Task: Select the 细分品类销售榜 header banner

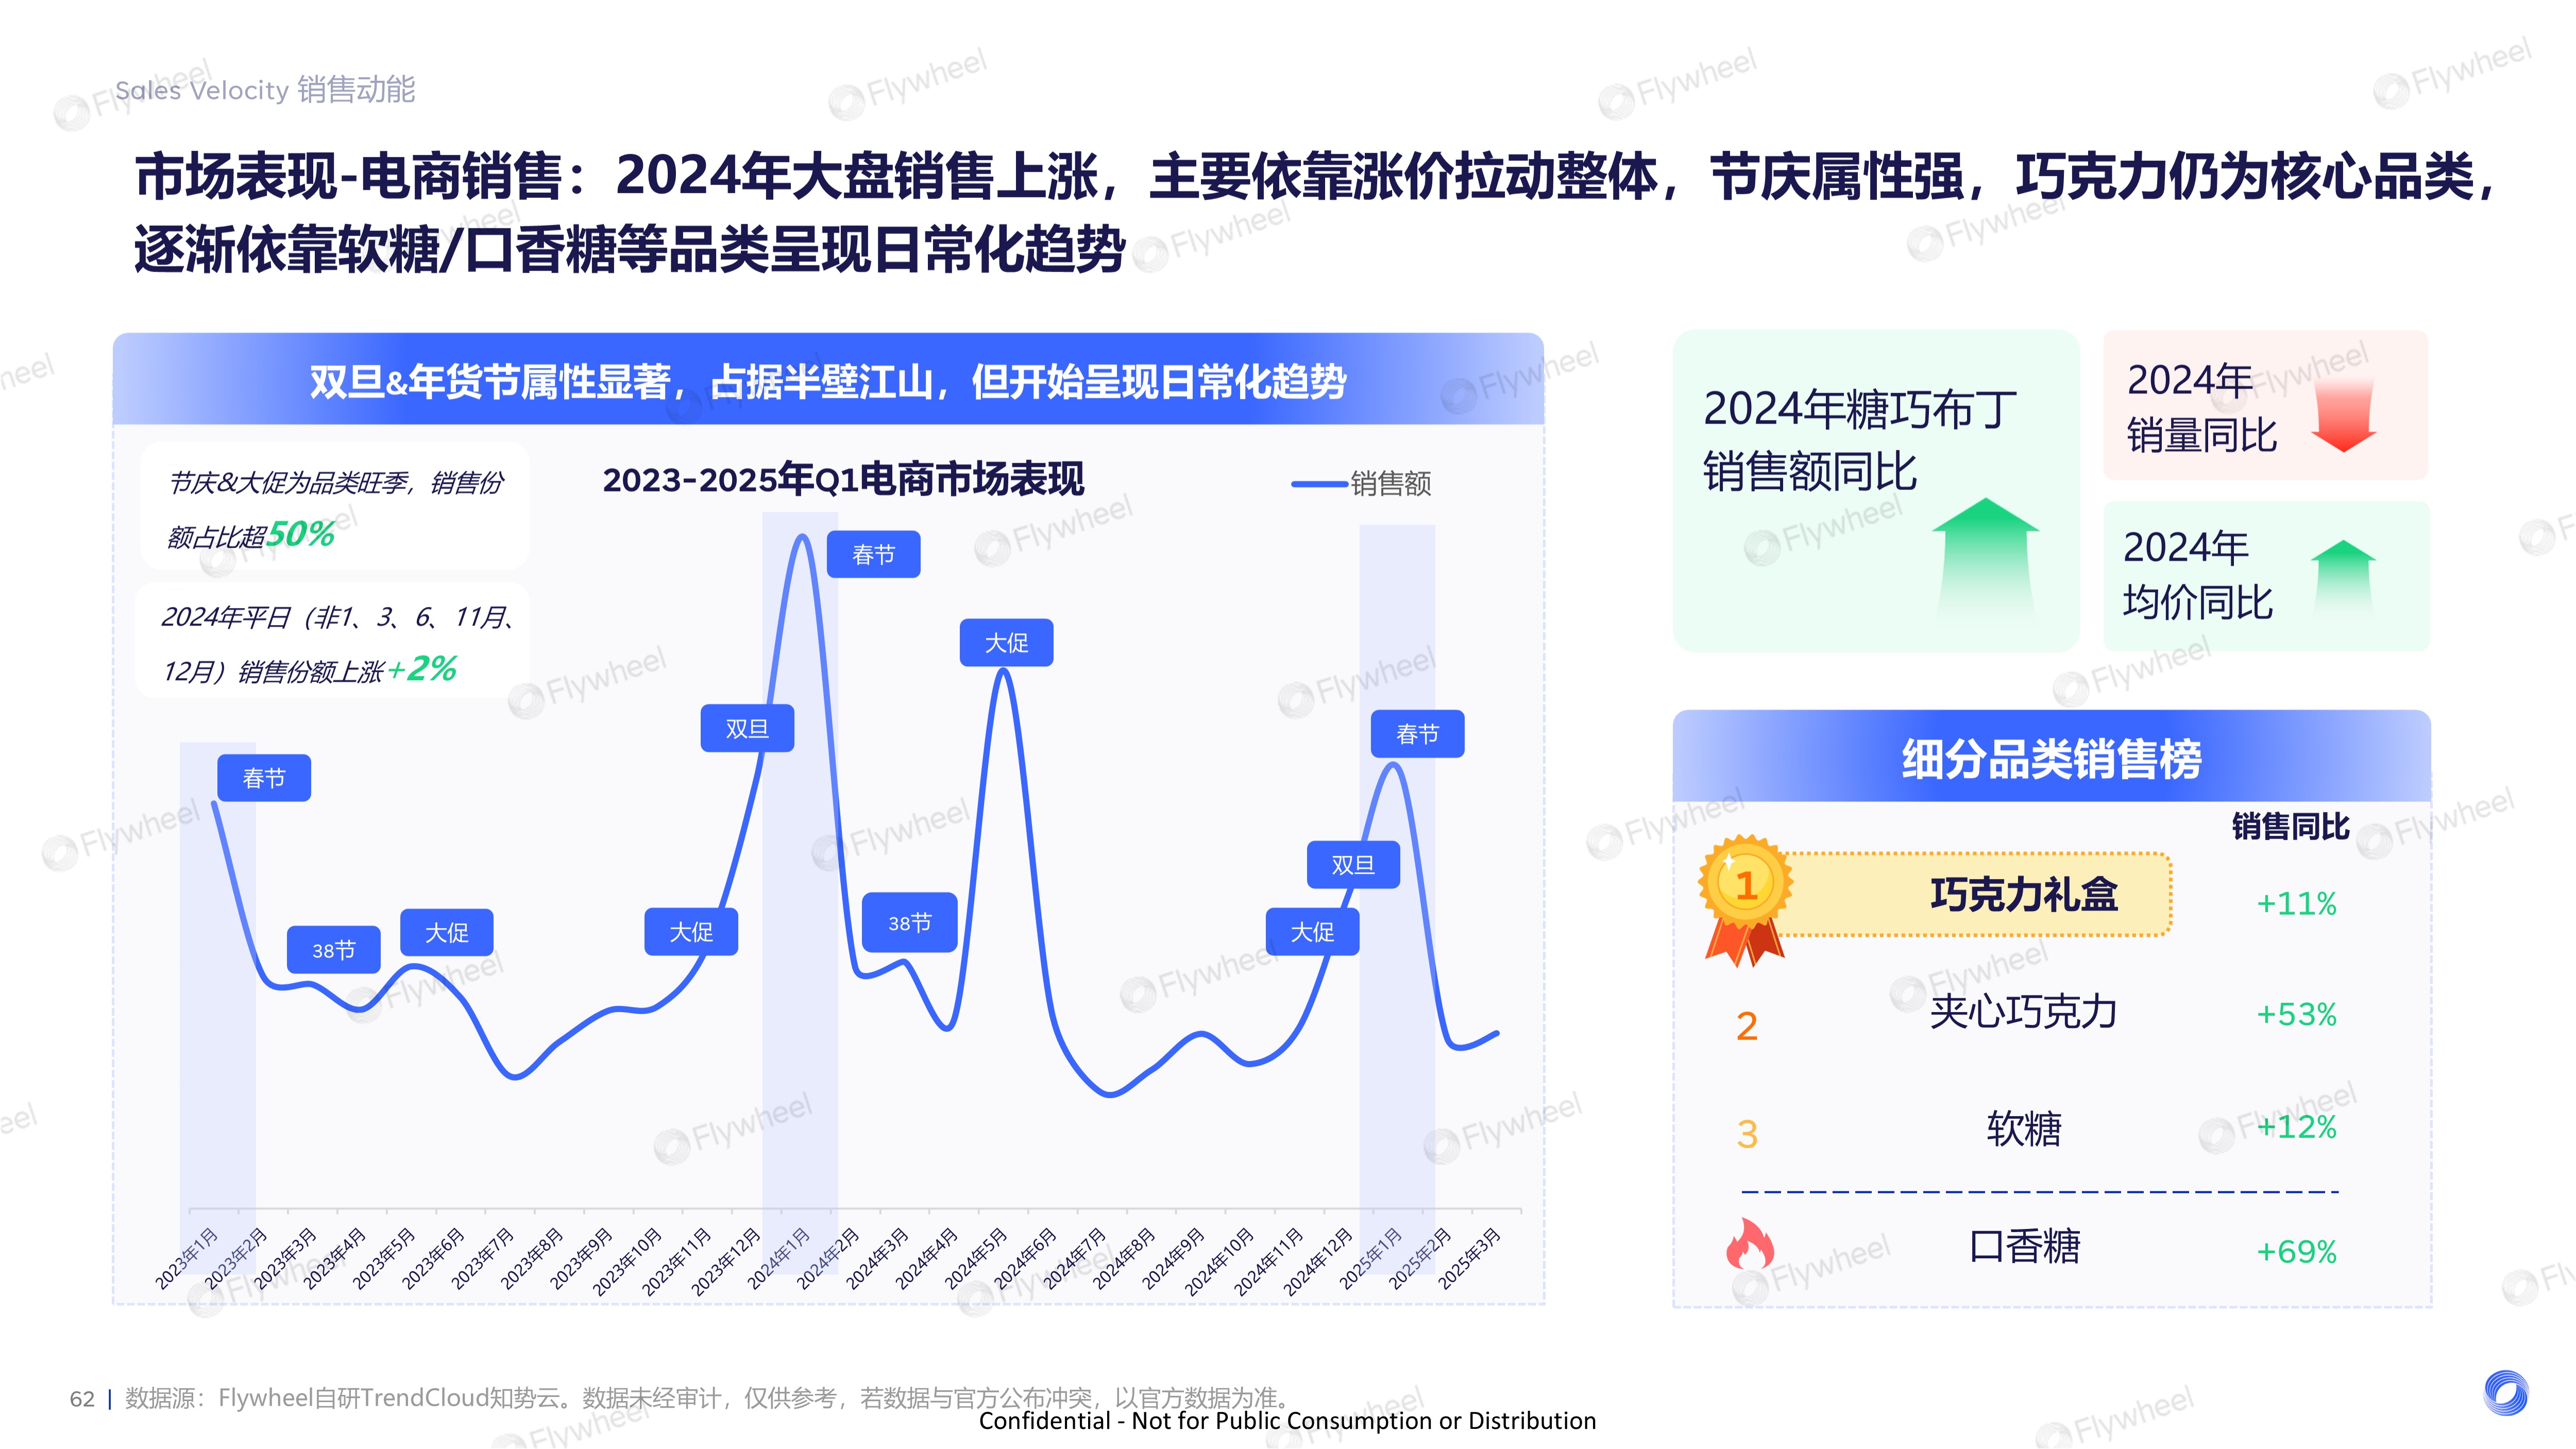Action: click(x=2051, y=758)
